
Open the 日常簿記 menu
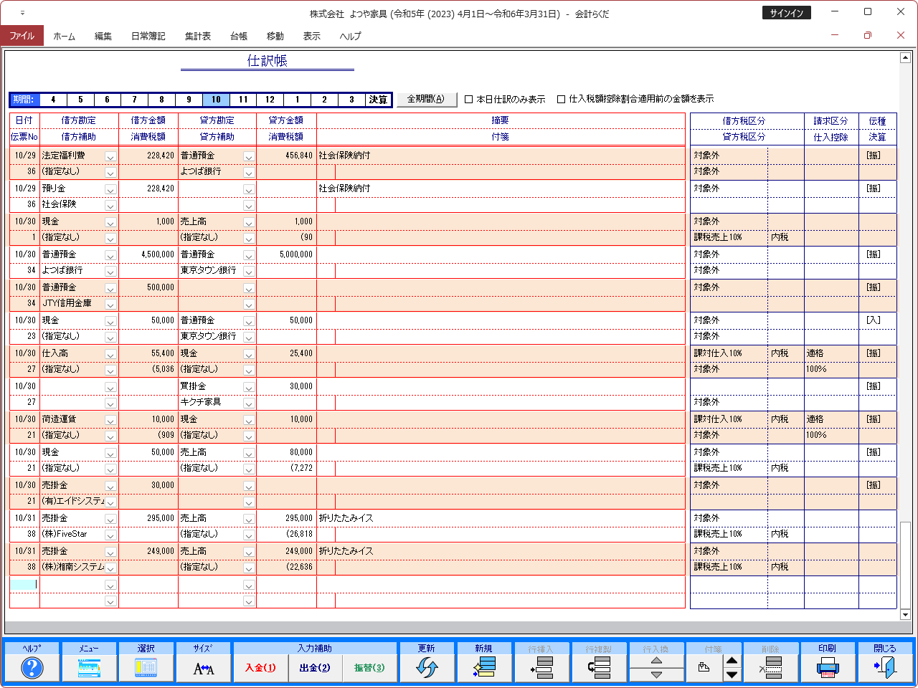click(x=148, y=36)
